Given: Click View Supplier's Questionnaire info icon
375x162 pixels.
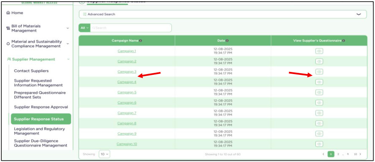Looking at the screenshot, I should [x=343, y=41].
